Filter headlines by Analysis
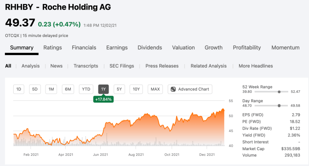The height and width of the screenshot is (166, 309). point(30,66)
